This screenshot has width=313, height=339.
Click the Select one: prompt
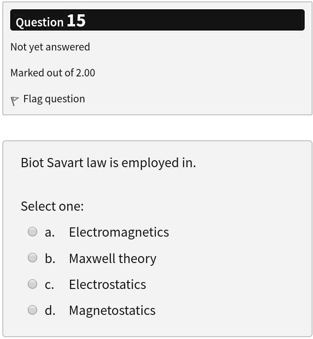click(52, 206)
